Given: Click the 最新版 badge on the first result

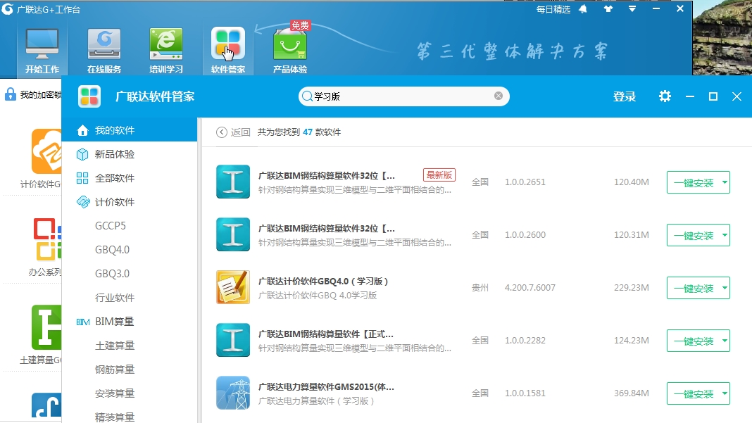Looking at the screenshot, I should pyautogui.click(x=439, y=175).
